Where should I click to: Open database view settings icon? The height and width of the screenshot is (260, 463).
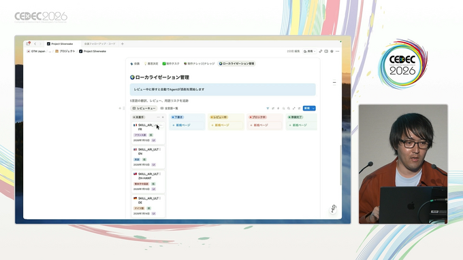coord(299,109)
